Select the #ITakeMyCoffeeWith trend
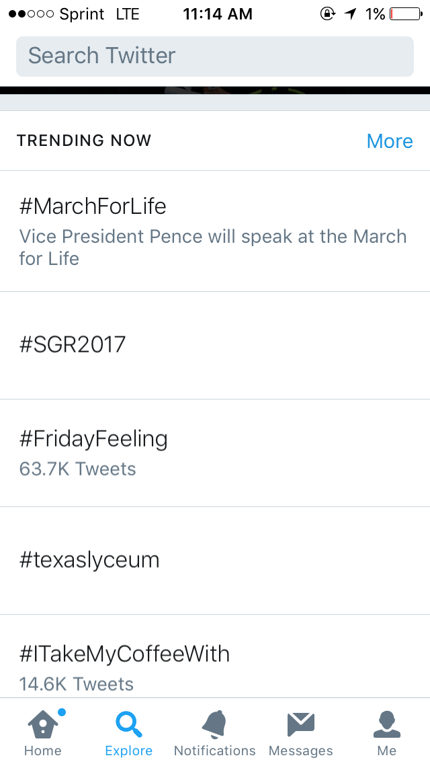 [215, 656]
